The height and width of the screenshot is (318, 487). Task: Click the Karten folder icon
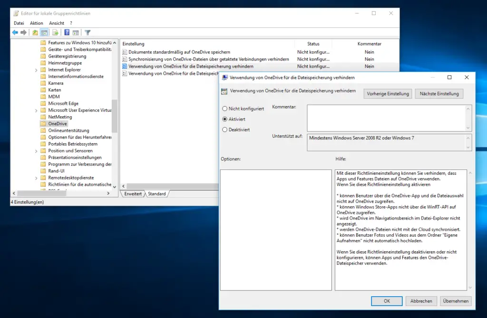43,90
